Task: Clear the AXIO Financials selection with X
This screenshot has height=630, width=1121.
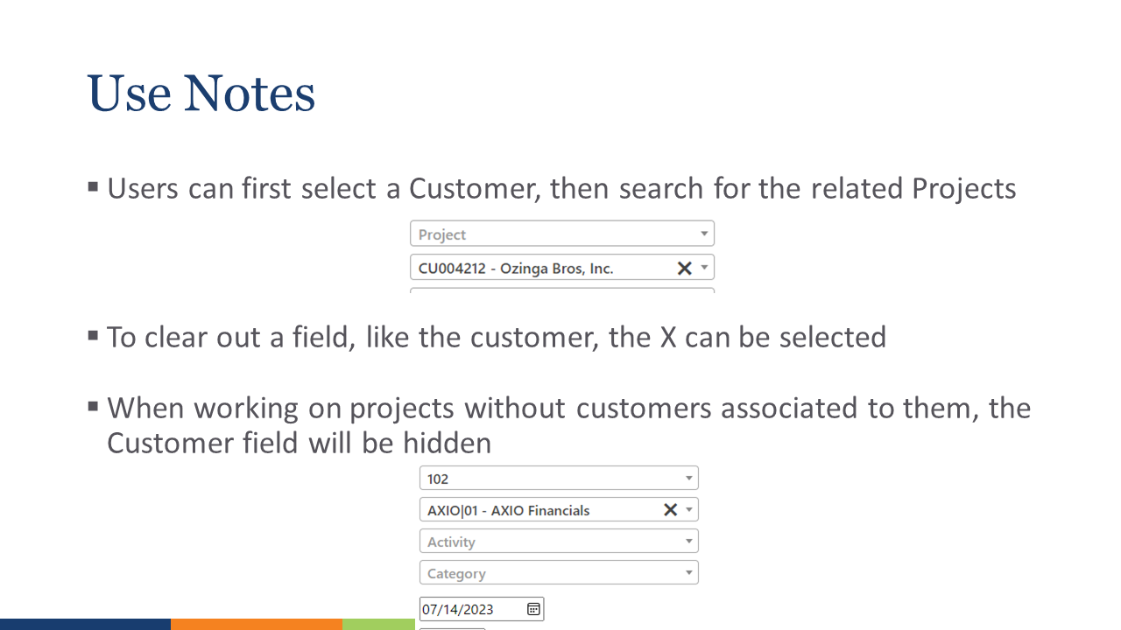Action: (x=670, y=510)
